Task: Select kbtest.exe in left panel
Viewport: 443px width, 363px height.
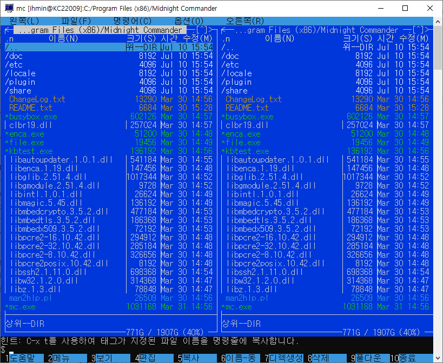Action: coord(109,151)
